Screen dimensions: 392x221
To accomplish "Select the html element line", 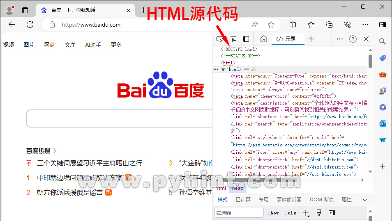I will pos(228,63).
